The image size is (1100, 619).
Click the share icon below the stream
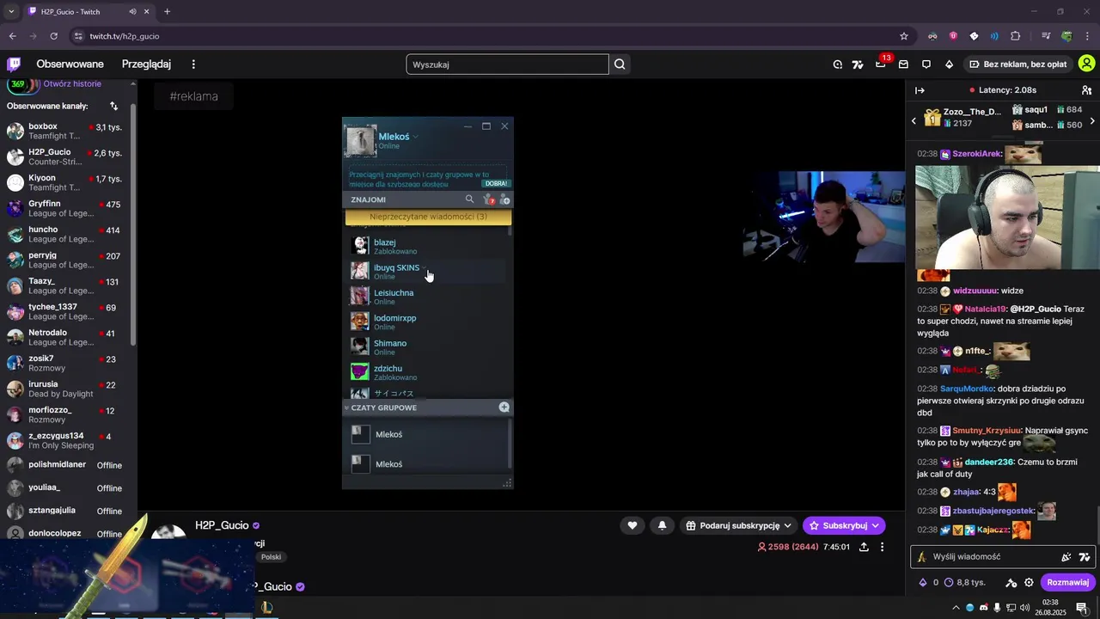pyautogui.click(x=864, y=547)
